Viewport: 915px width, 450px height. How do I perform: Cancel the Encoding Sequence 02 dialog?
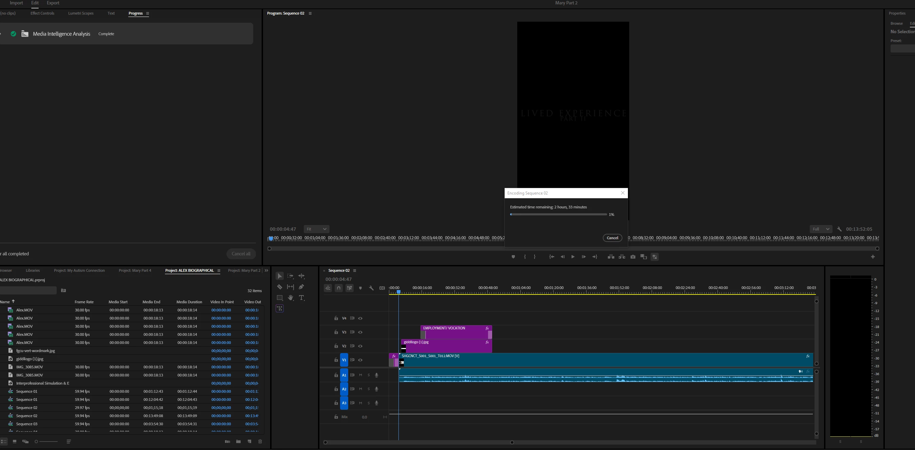pyautogui.click(x=612, y=238)
